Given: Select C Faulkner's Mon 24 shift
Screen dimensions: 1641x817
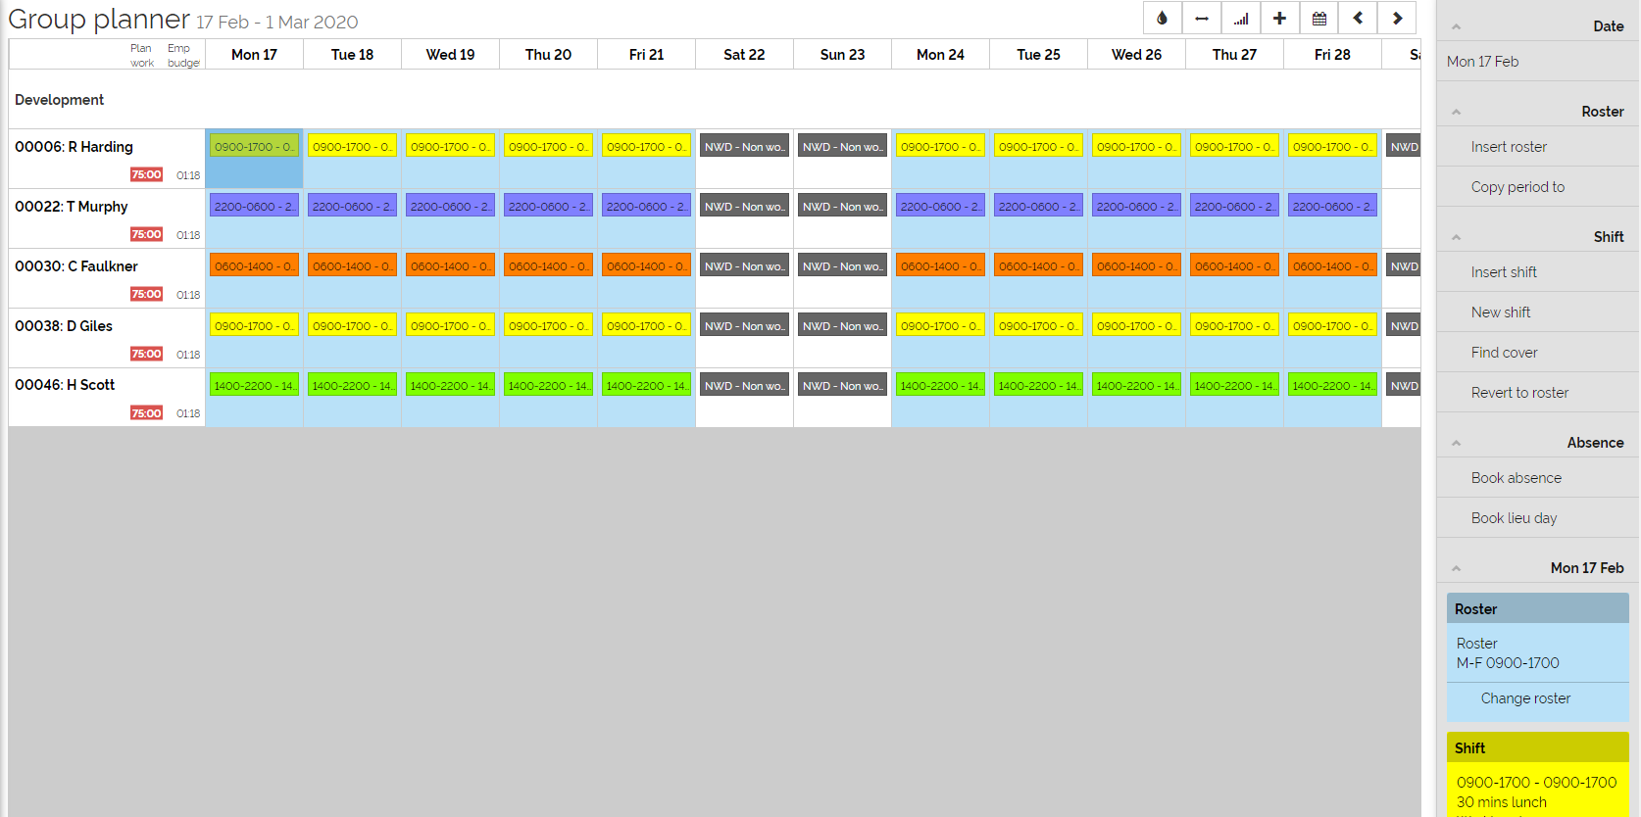Looking at the screenshot, I should point(940,266).
